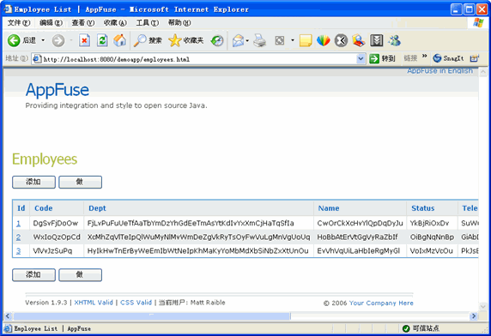Click trusted sites green check icon
The width and height of the screenshot is (491, 336).
(x=406, y=328)
